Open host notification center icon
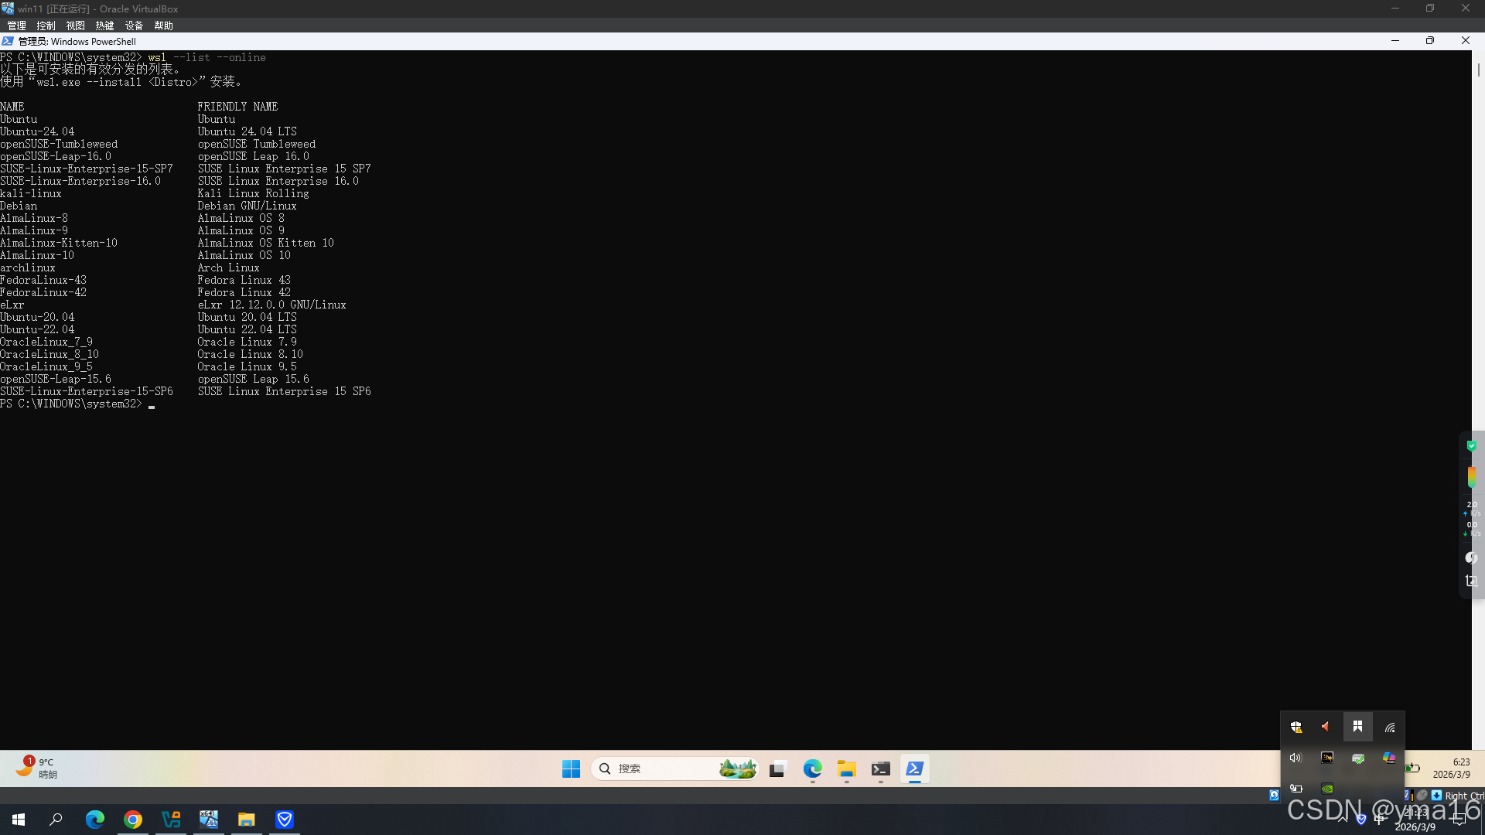1485x835 pixels. (x=1459, y=820)
